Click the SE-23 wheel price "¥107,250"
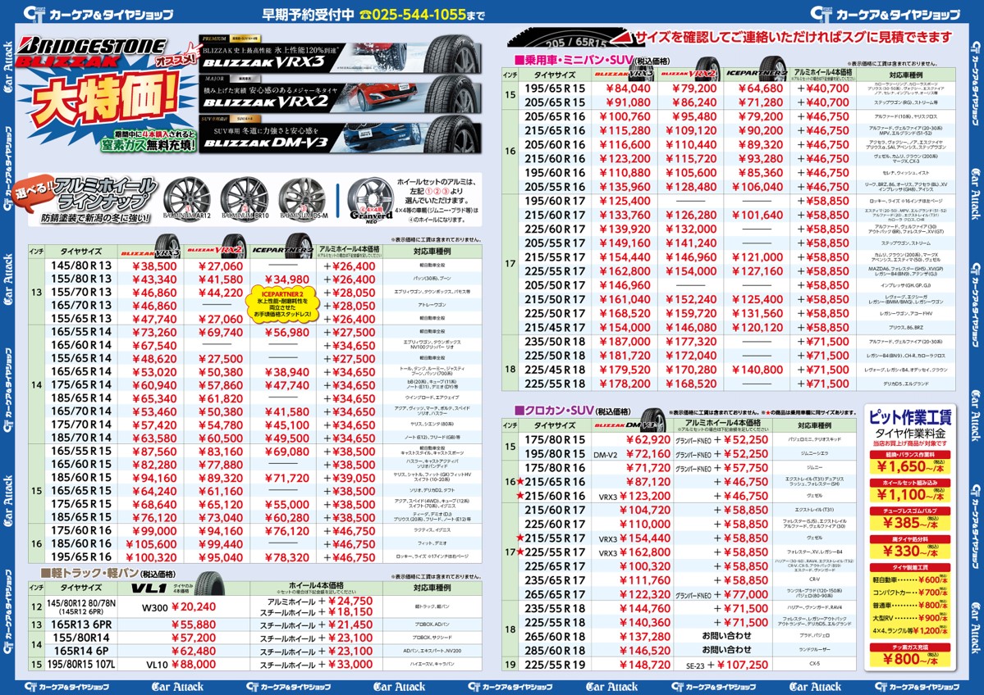984x695 pixels. [x=743, y=665]
